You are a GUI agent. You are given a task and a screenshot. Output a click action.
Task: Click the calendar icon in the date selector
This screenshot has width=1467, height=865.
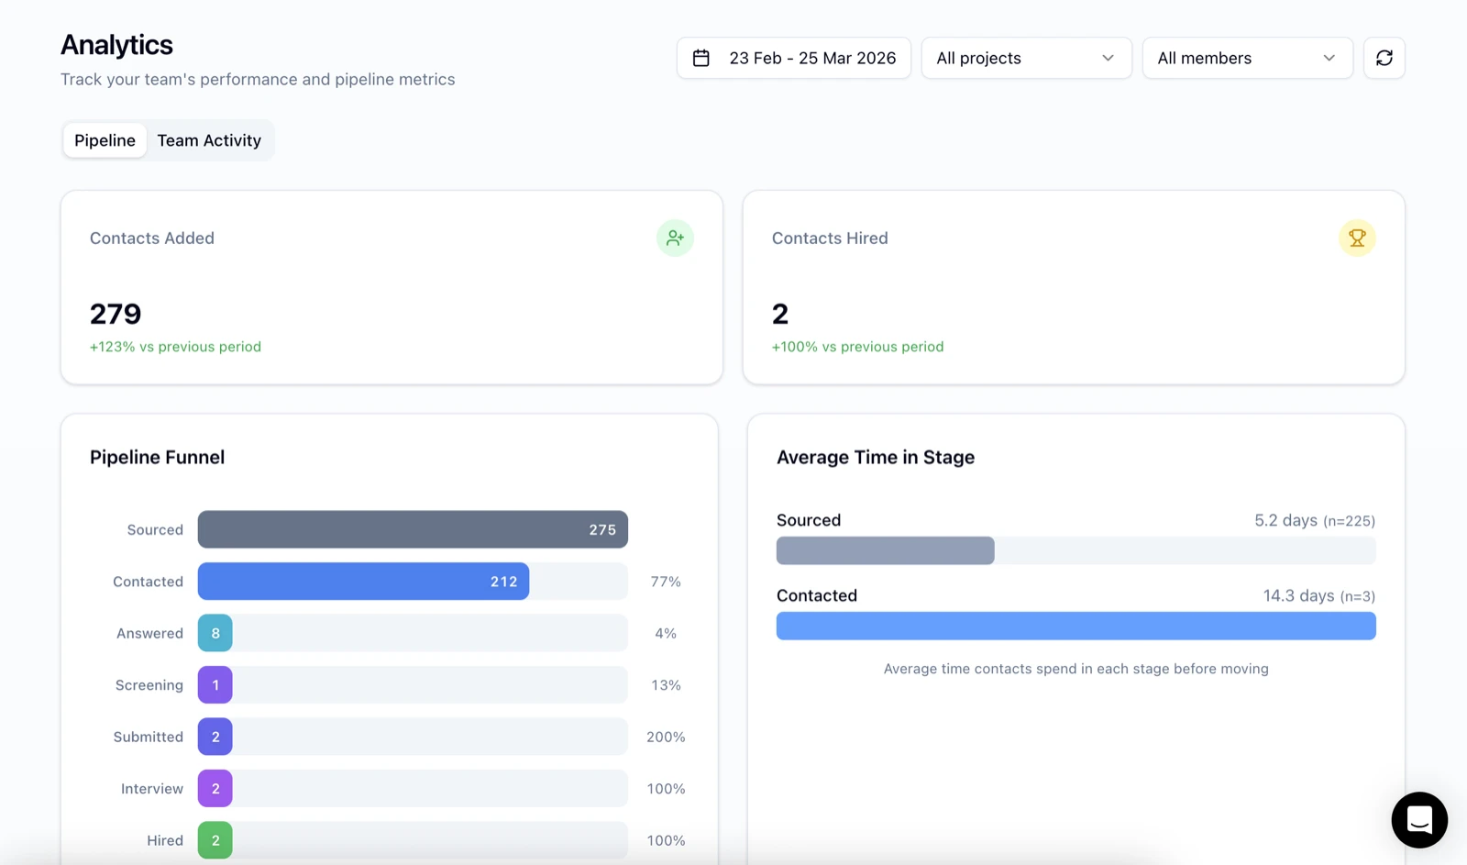pos(701,58)
